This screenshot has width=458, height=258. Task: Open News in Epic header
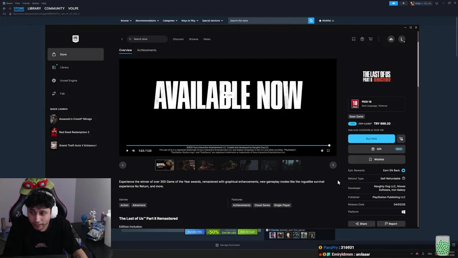coord(207,39)
